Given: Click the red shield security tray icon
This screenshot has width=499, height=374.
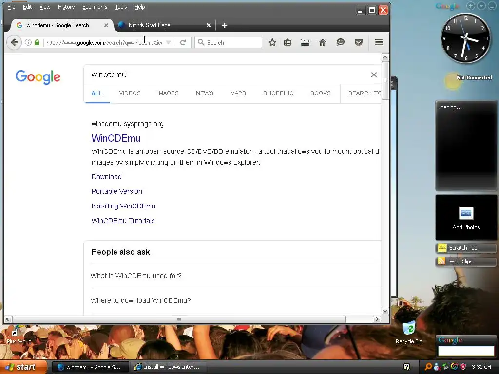Looking at the screenshot, I should point(463,367).
